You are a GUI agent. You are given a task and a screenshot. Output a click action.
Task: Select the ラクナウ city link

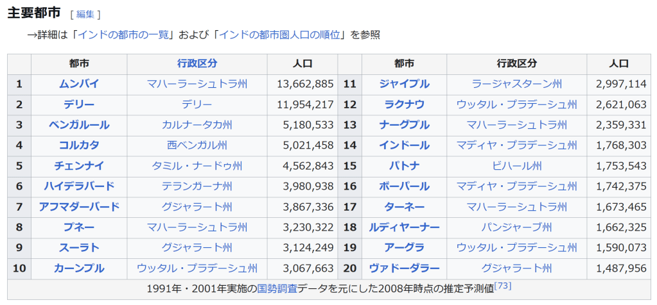coord(404,104)
